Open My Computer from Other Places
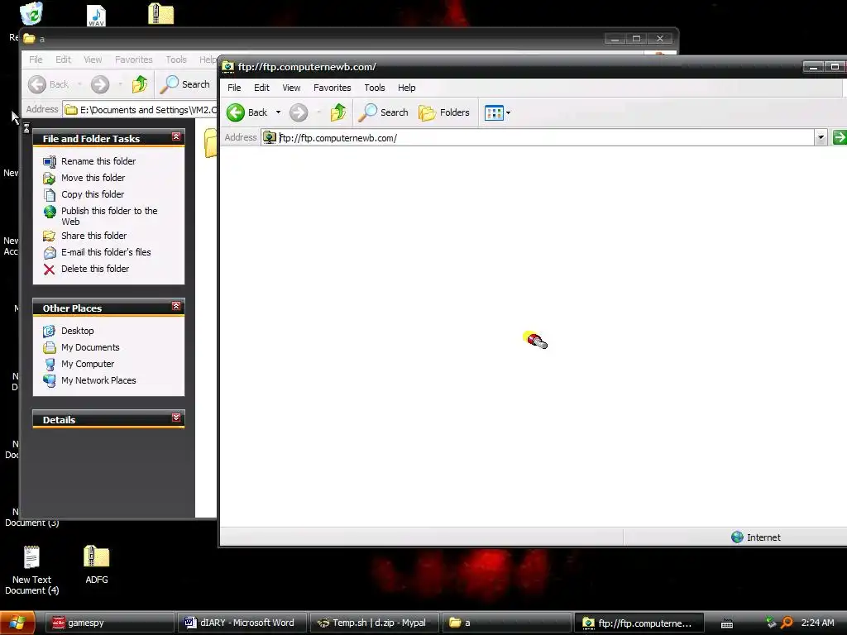This screenshot has height=635, width=847. pos(88,364)
